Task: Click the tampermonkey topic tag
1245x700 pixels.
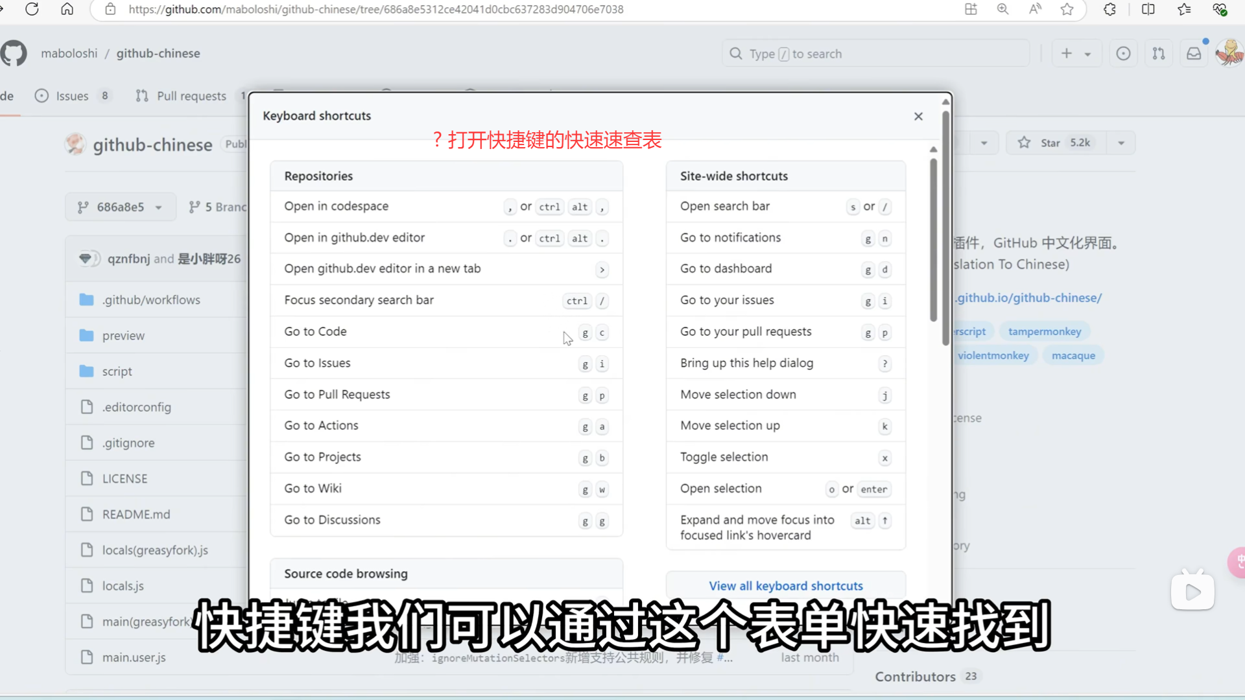Action: (1044, 331)
